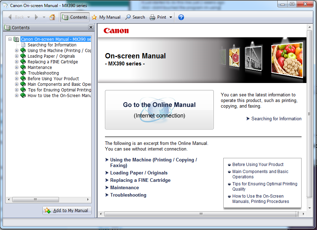The height and width of the screenshot is (230, 317).
Task: Open Tips for Ensuring Optimal Printing Quality link
Action: tap(265, 186)
